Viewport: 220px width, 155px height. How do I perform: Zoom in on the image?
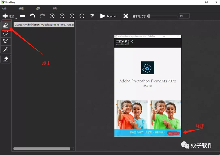click(x=52, y=16)
